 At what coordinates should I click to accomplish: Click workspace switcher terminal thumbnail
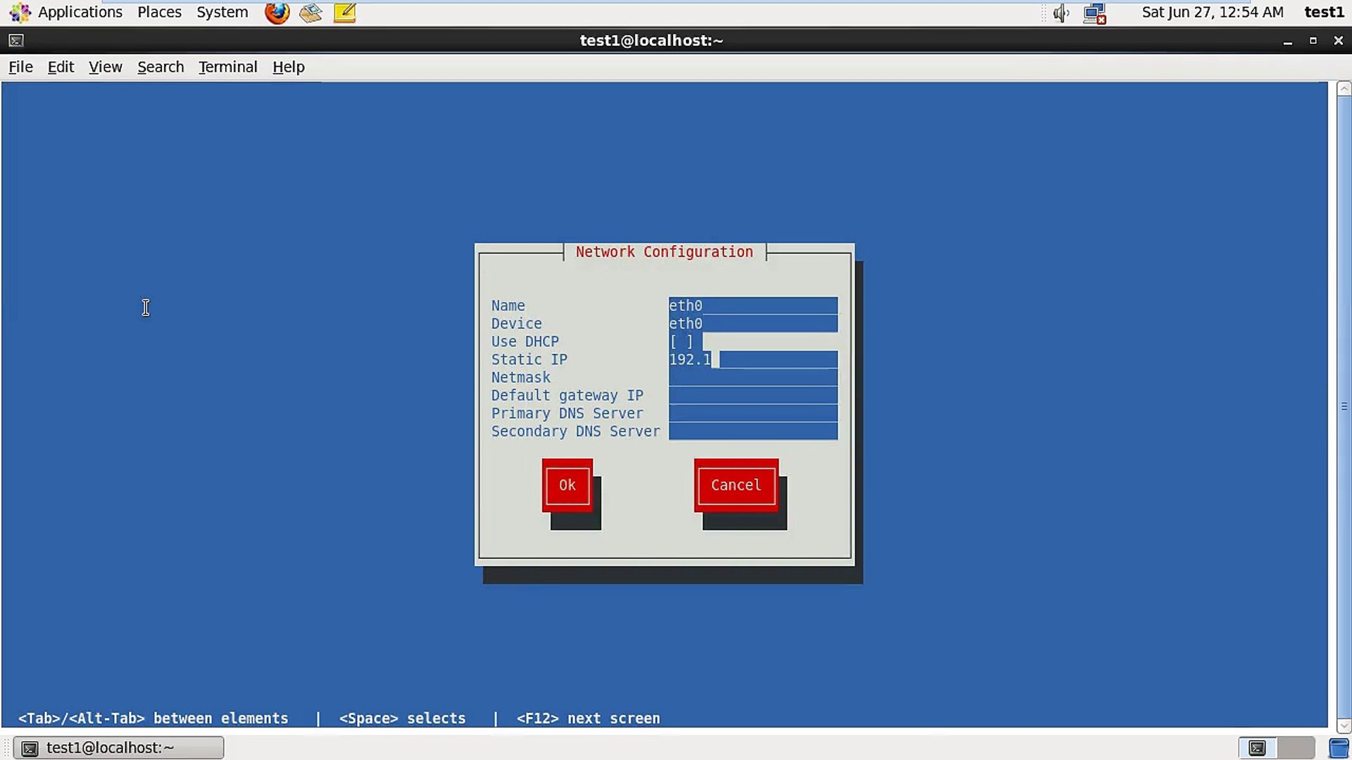click(x=1257, y=747)
